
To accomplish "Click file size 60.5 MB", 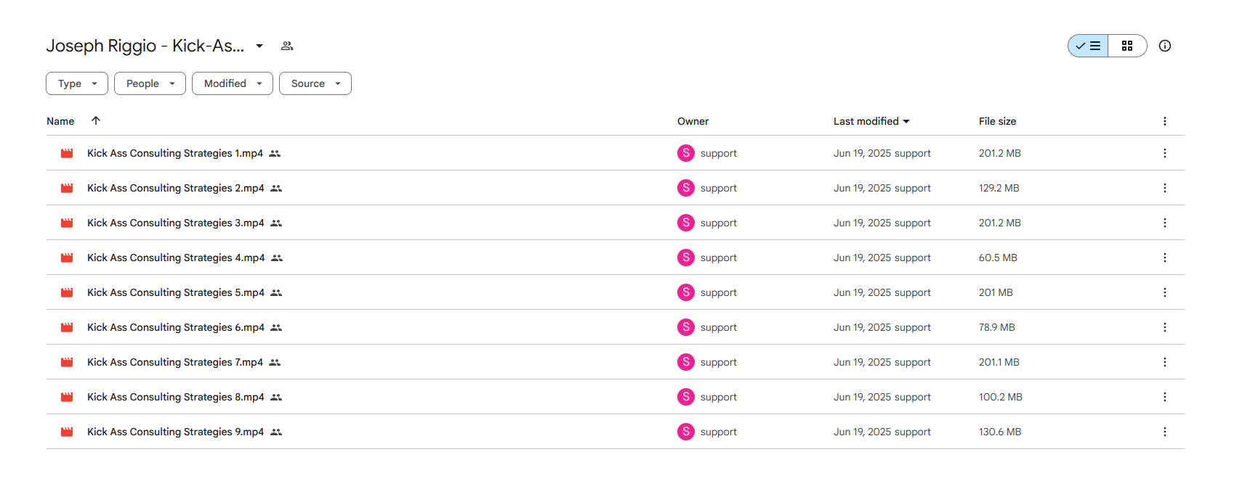I will [x=998, y=258].
